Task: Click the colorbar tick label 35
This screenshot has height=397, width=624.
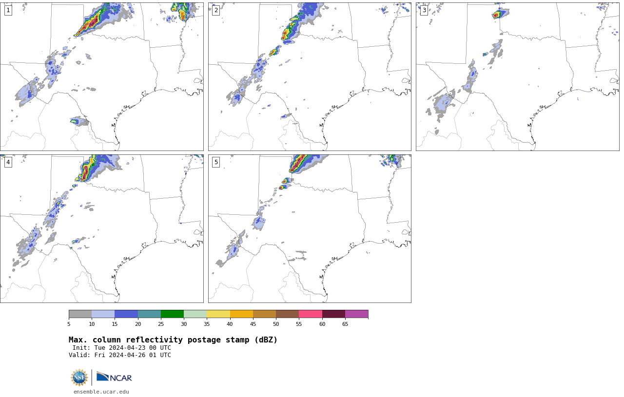Action: (x=207, y=324)
